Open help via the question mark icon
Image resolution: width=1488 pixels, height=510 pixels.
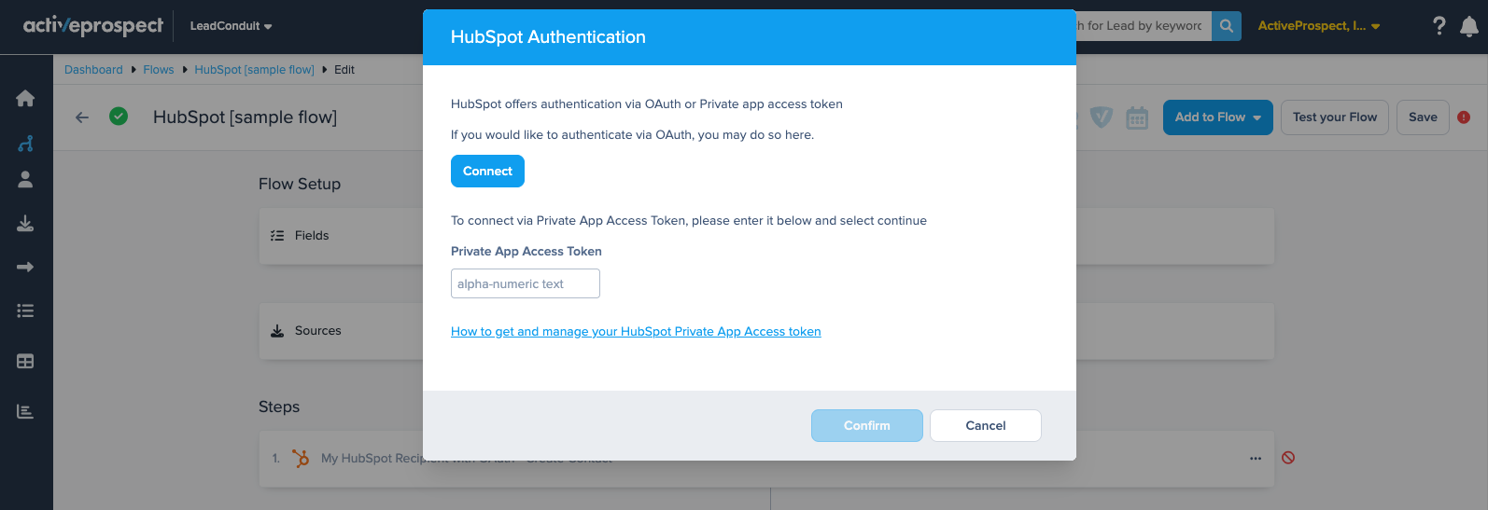click(x=1439, y=26)
